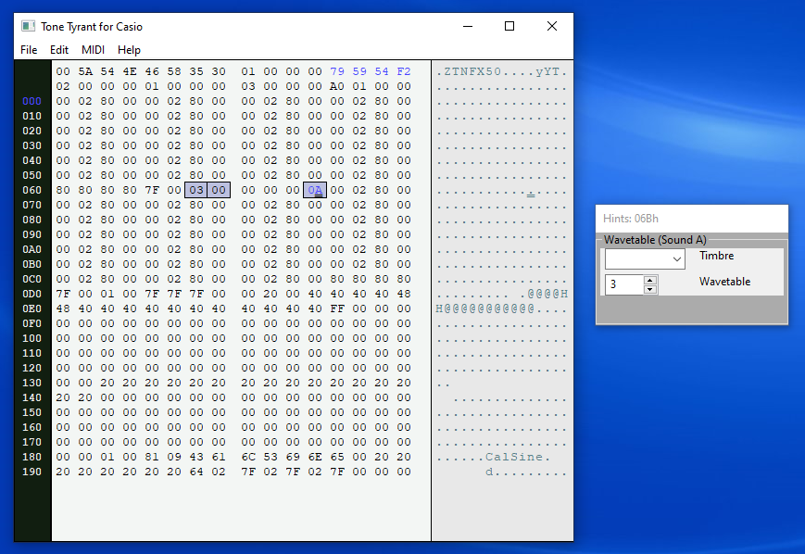805x554 pixels.
Task: Click the H@@@@@@@@@@@ ASCII text in row 0E0
Action: tap(485, 308)
